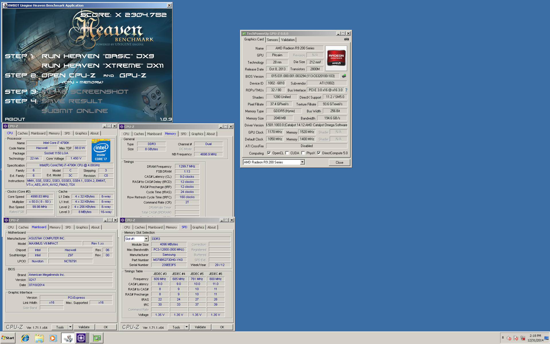The height and width of the screenshot is (344, 550).
Task: Click the Radeon Graphics logo in GPU-Z
Action: point(336,58)
